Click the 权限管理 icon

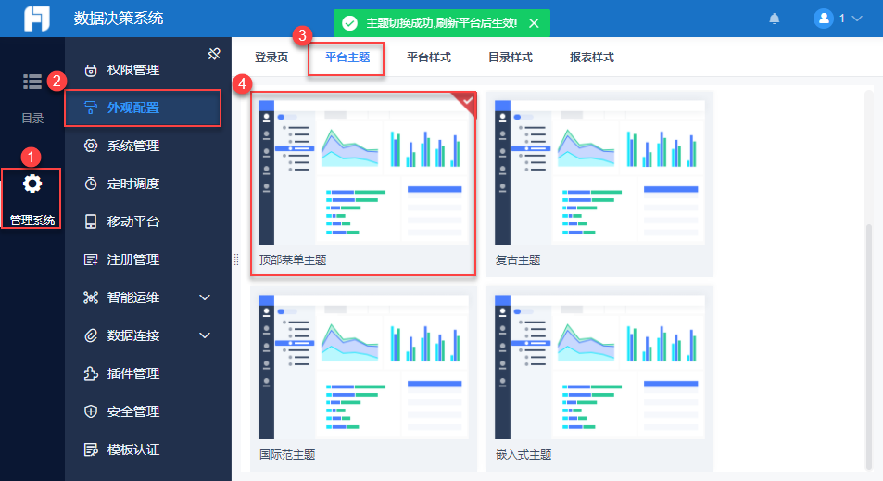pos(91,70)
